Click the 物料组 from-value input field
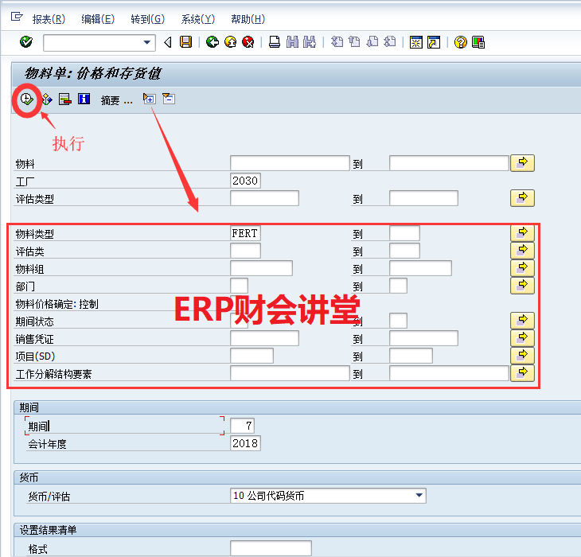The image size is (581, 557). [x=261, y=268]
